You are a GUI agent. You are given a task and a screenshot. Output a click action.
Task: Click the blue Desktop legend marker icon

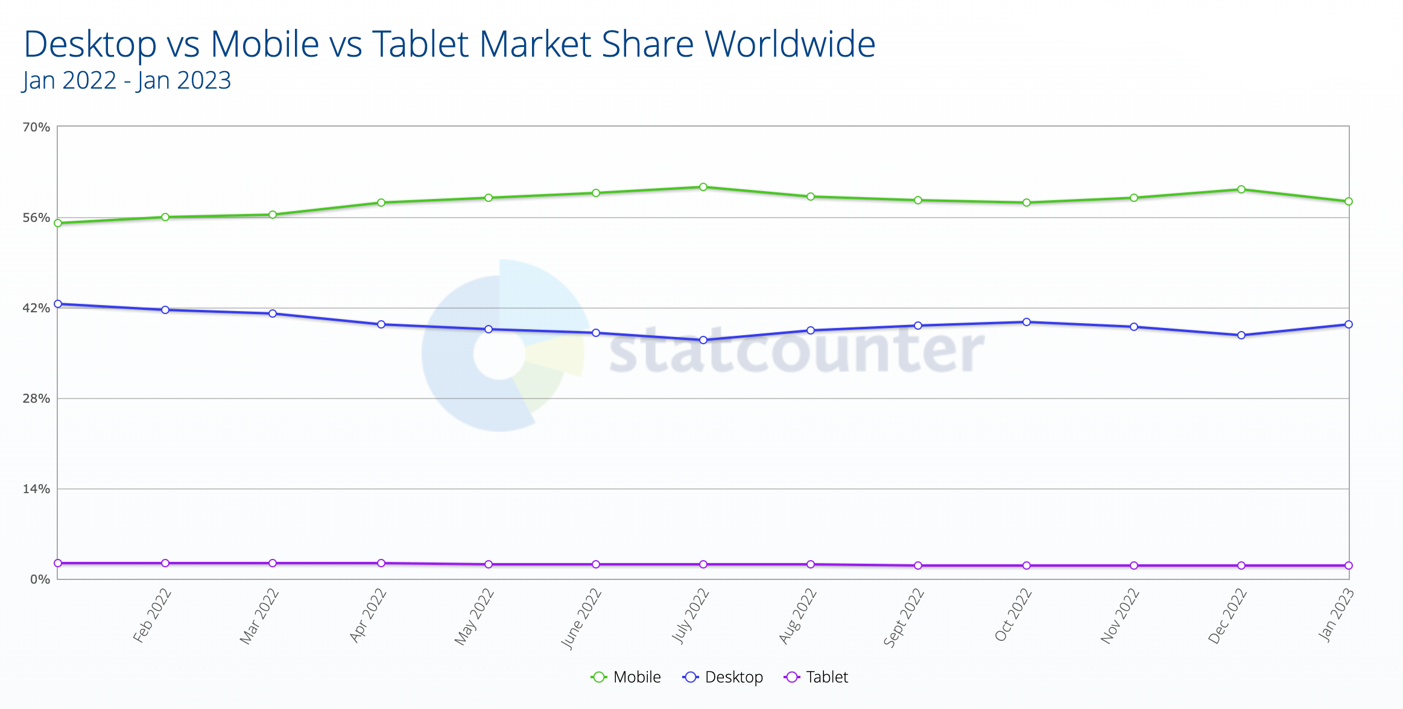[691, 677]
